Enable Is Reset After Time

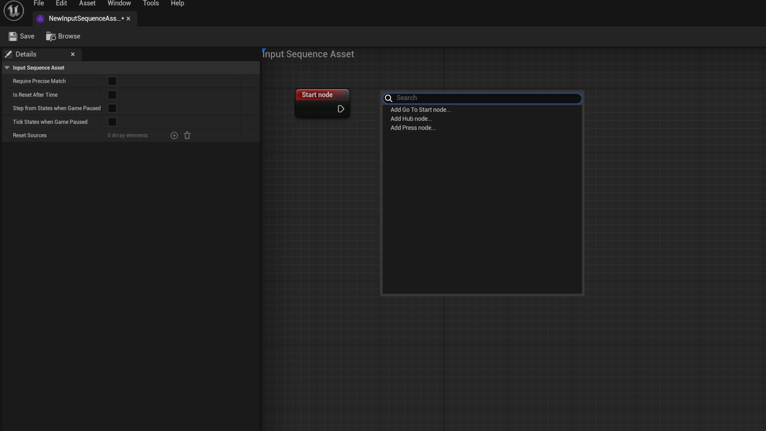click(112, 95)
